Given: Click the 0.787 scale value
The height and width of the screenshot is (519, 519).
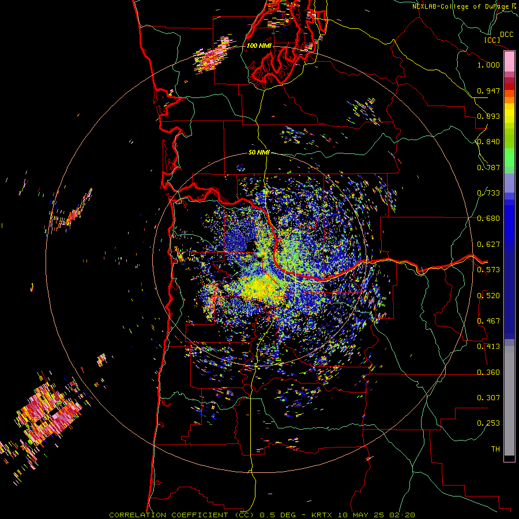Looking at the screenshot, I should 488,167.
